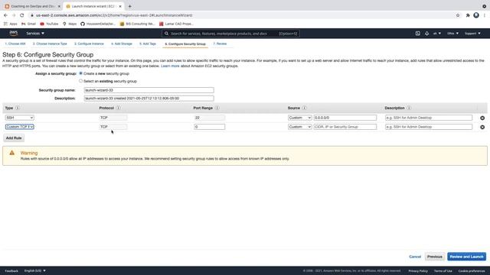
Task: Open the Learn more link
Action: point(170,66)
